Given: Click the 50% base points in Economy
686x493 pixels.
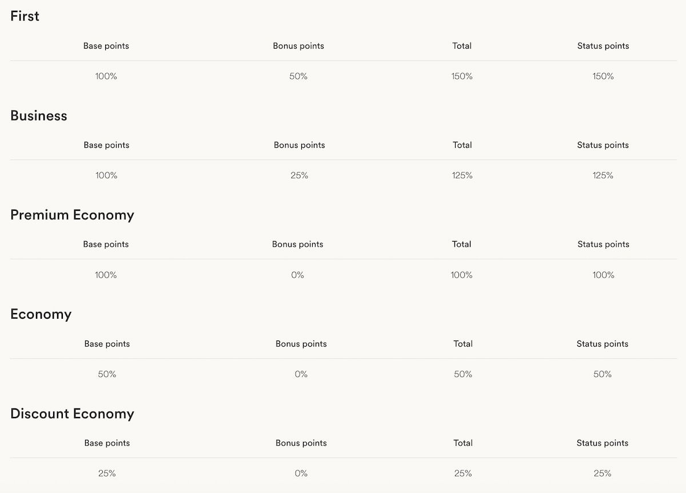Looking at the screenshot, I should click(107, 374).
